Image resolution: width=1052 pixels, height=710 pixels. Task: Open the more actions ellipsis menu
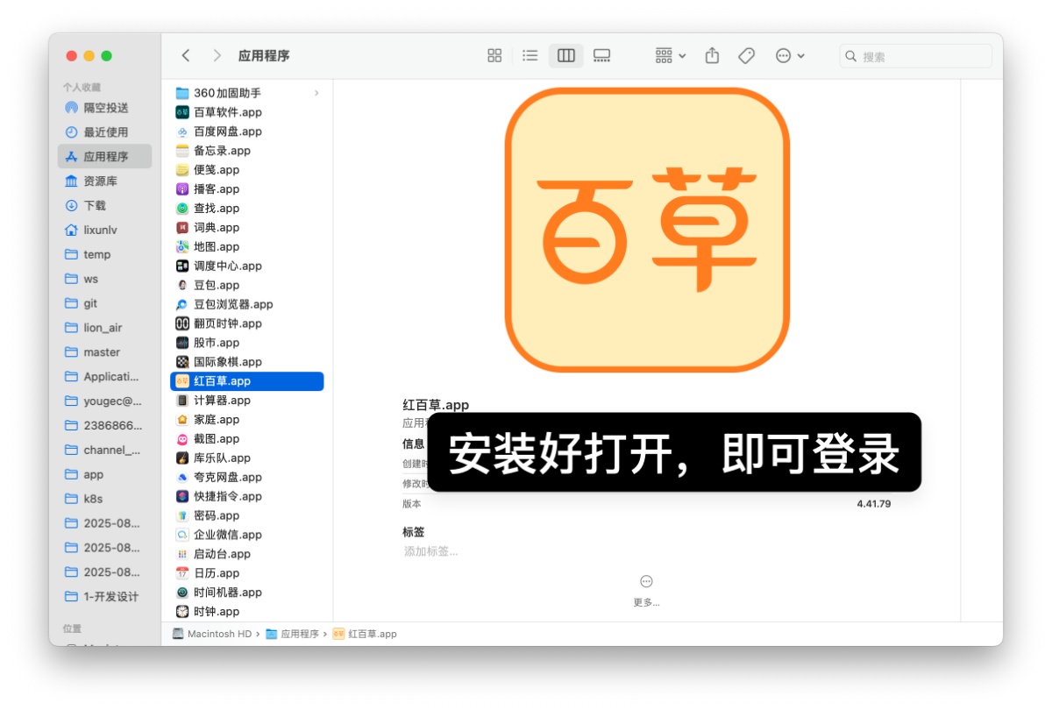pyautogui.click(x=790, y=55)
